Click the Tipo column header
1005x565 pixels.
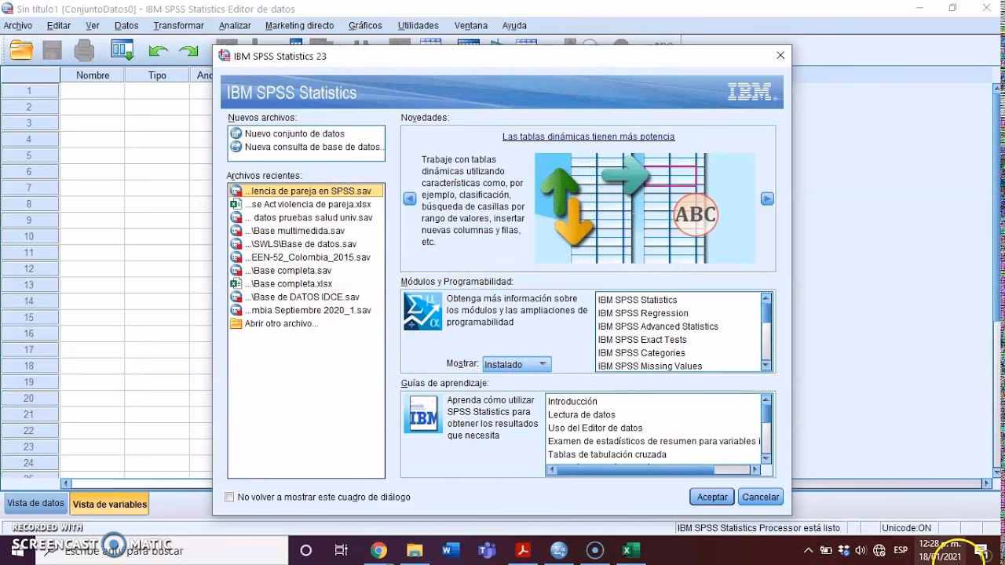157,75
